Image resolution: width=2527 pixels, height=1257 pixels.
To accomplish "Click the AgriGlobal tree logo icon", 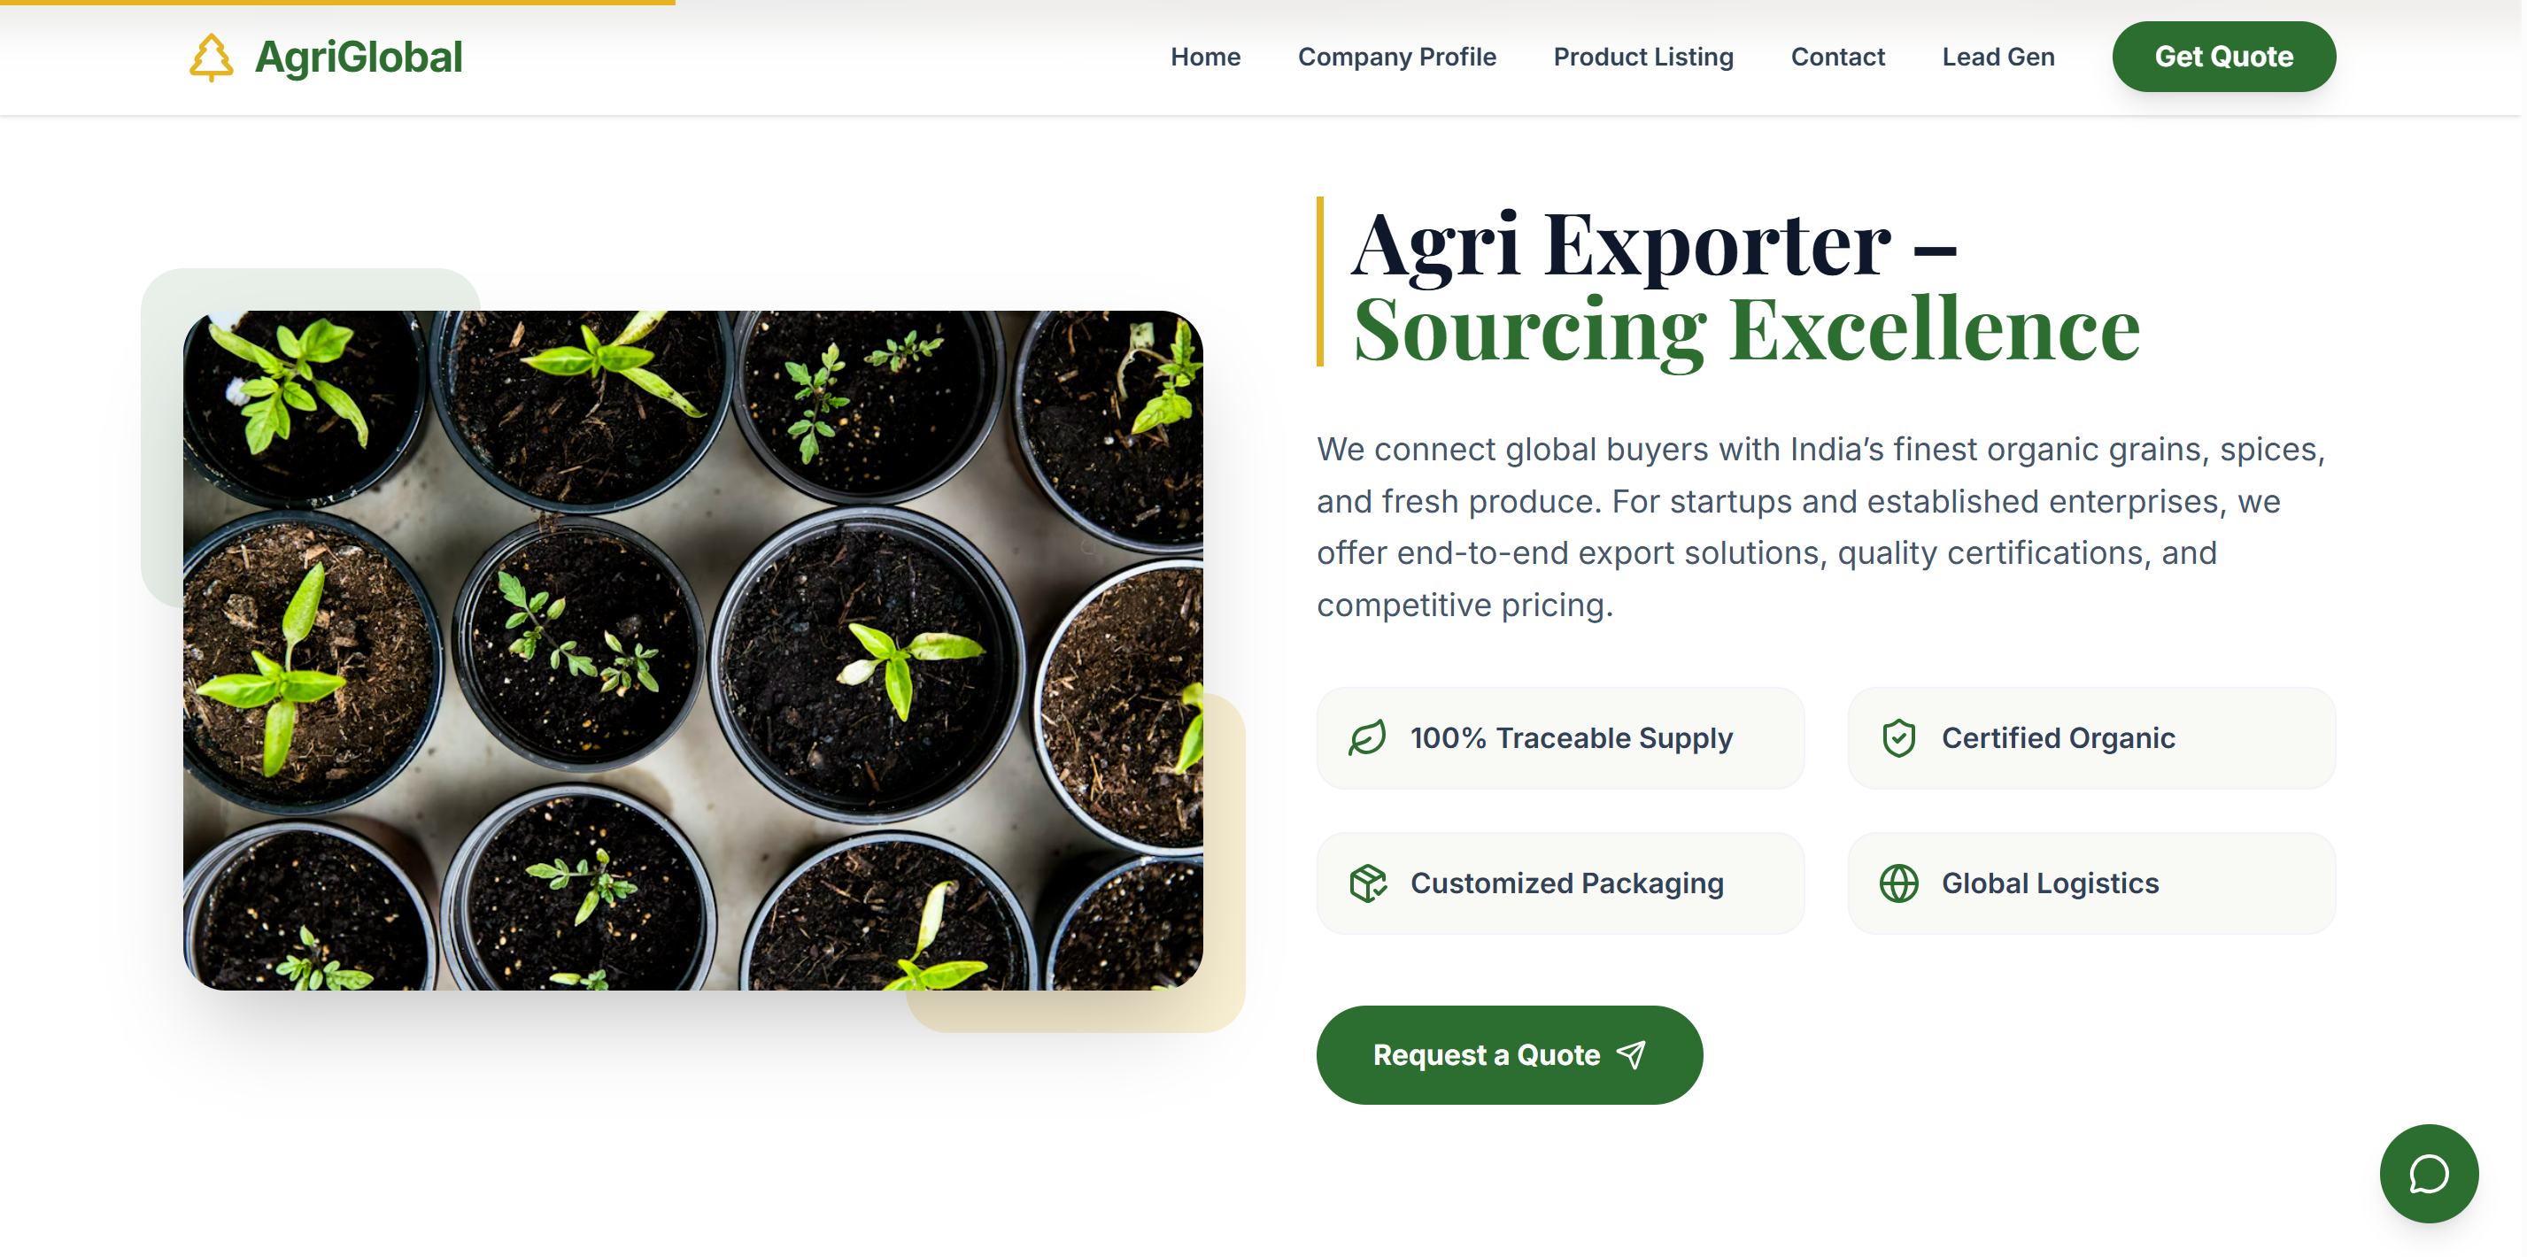I will click(211, 57).
